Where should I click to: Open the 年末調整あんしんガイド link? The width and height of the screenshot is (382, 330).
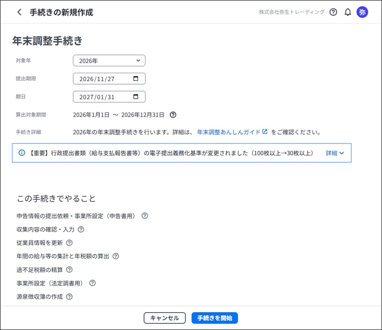[232, 132]
